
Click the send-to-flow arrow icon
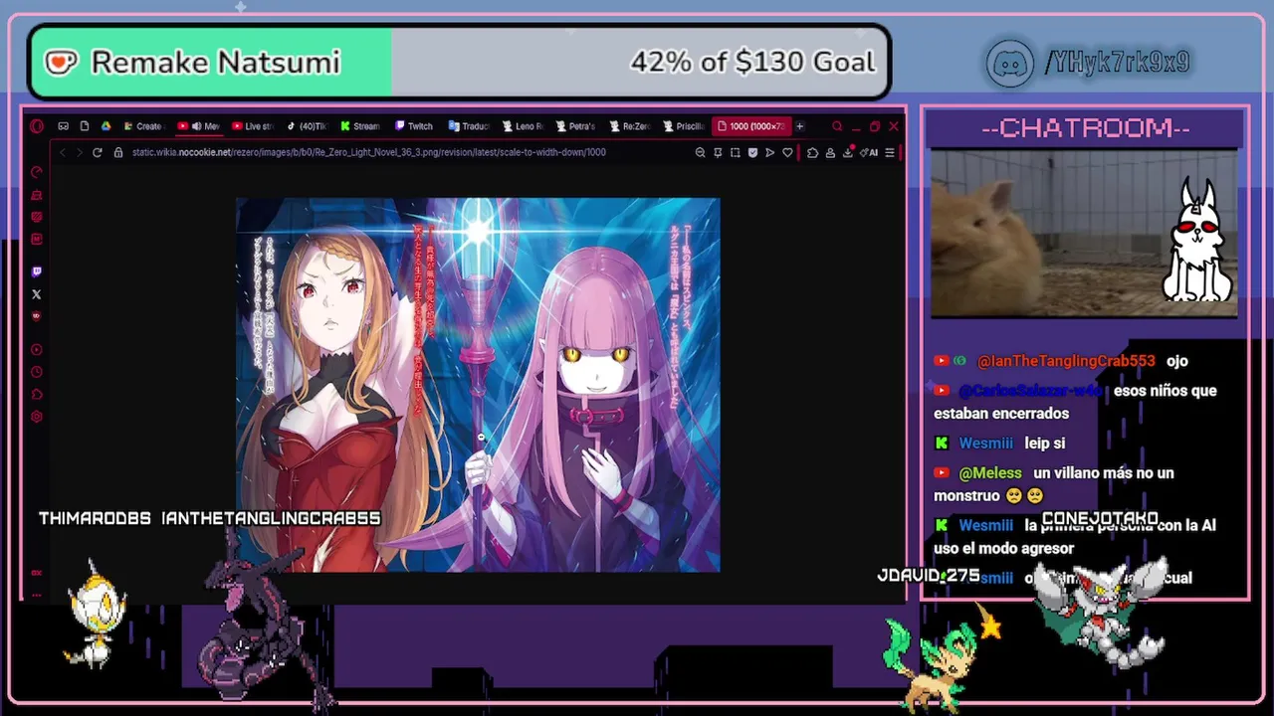tap(769, 152)
